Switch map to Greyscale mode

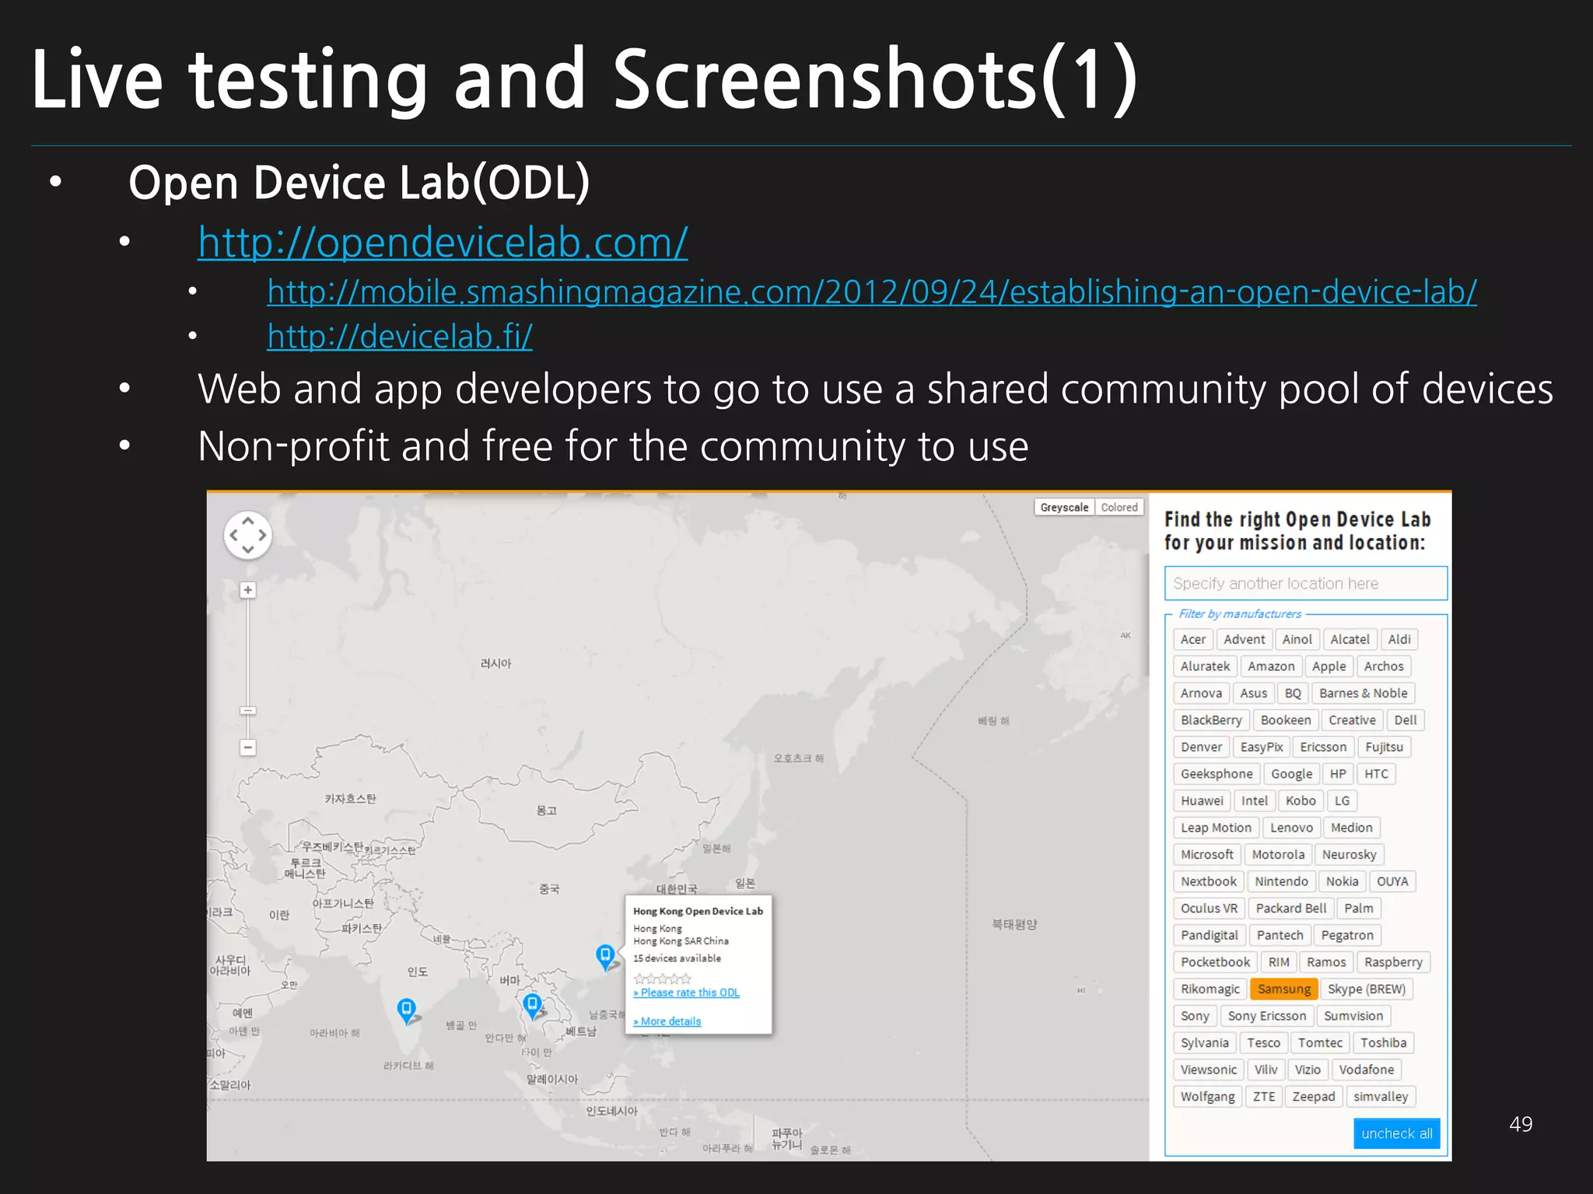[x=1064, y=508]
